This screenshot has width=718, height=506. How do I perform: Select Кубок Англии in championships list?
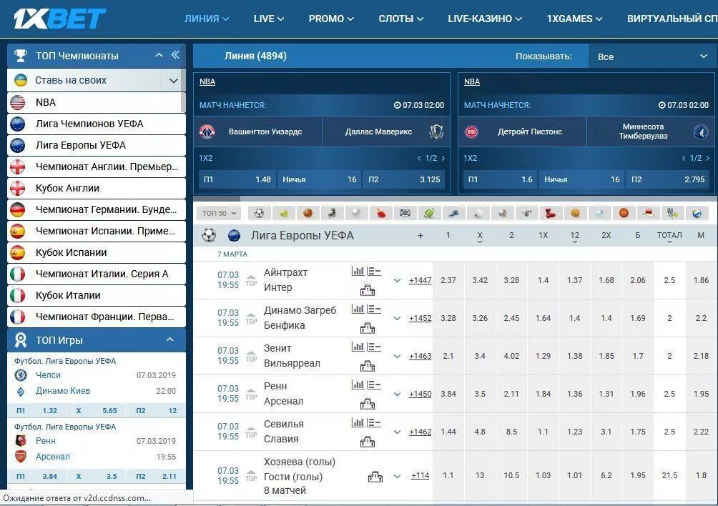96,188
